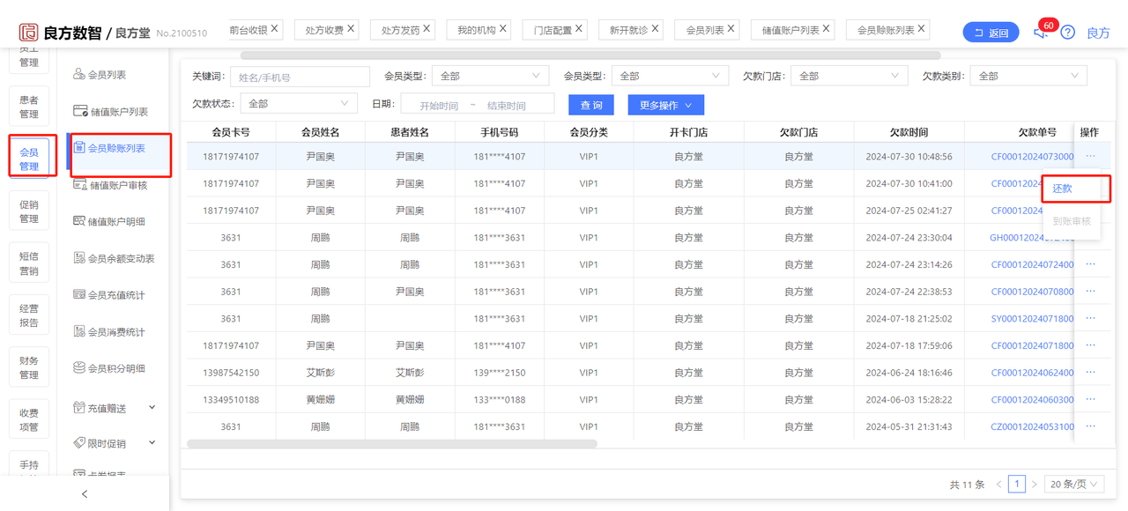Open actions menu for the 2024-07-24 23:14:26 row
The width and height of the screenshot is (1128, 511).
pos(1090,264)
